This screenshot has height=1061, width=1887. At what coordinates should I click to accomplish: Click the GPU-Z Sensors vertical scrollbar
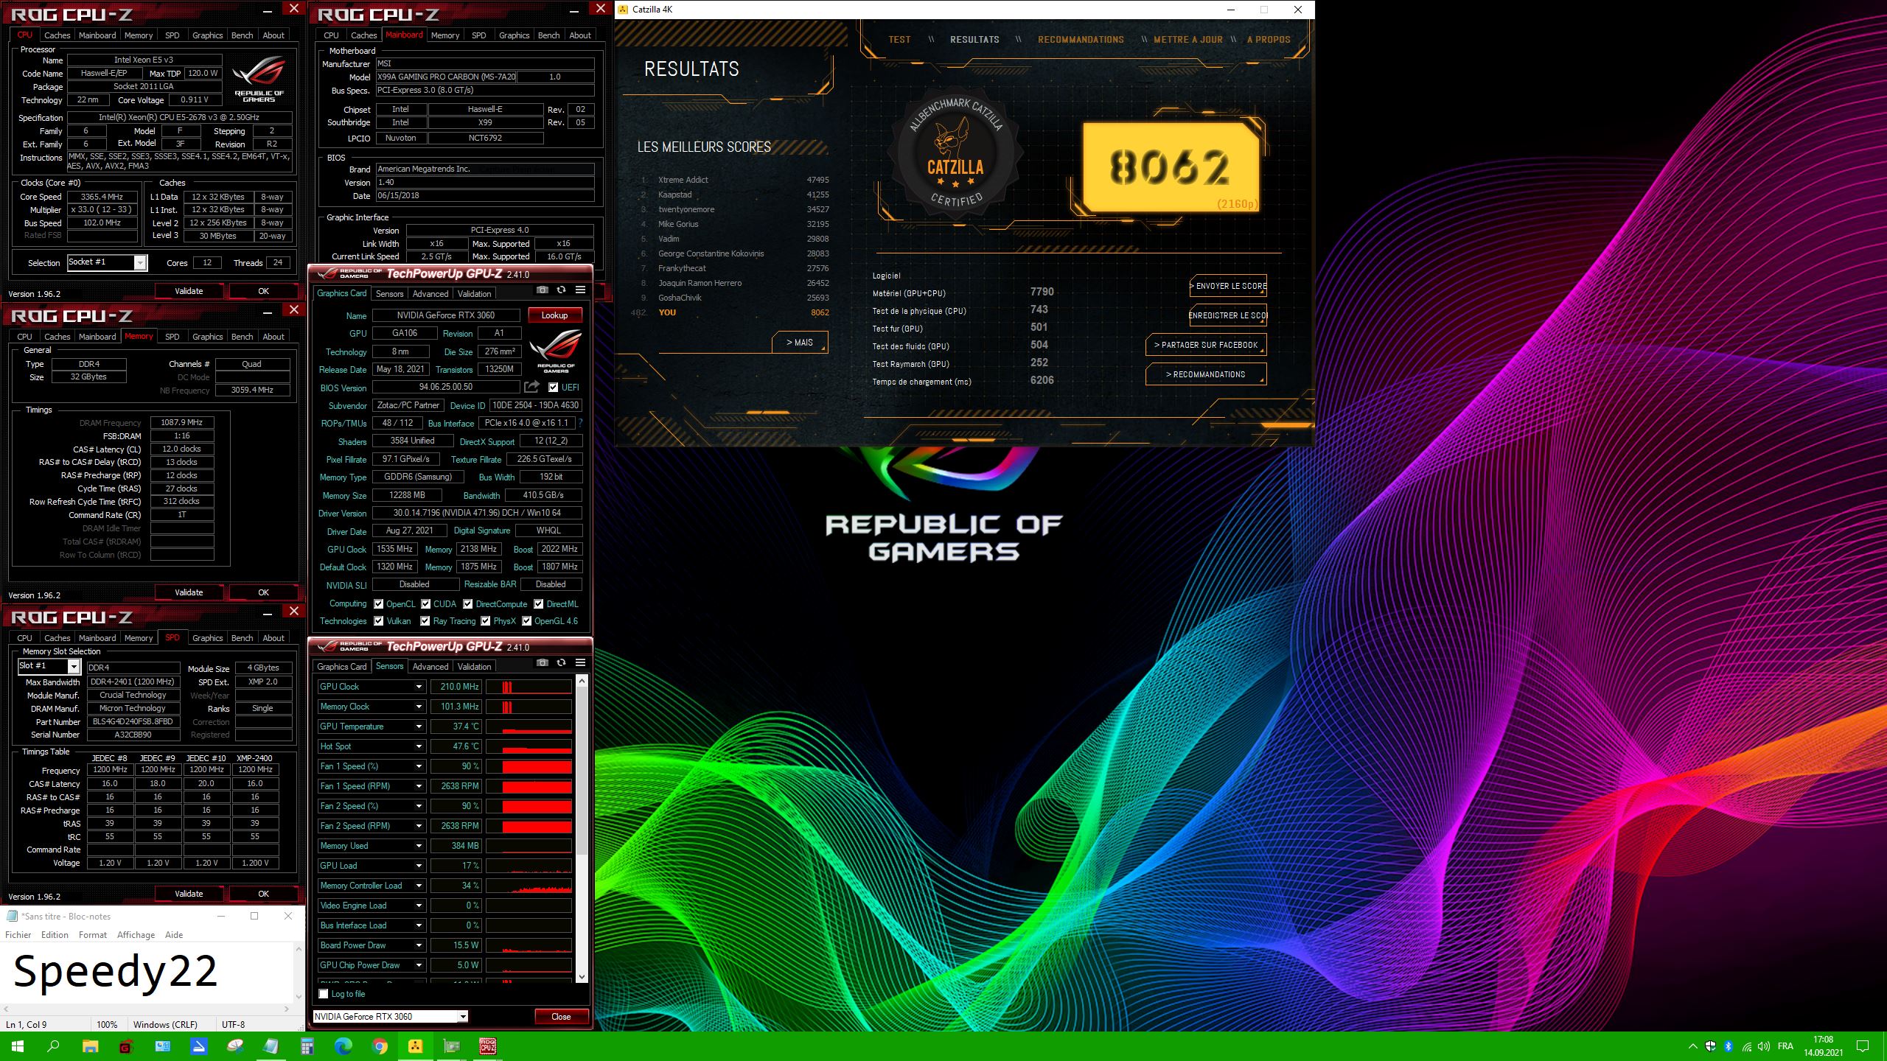[582, 829]
